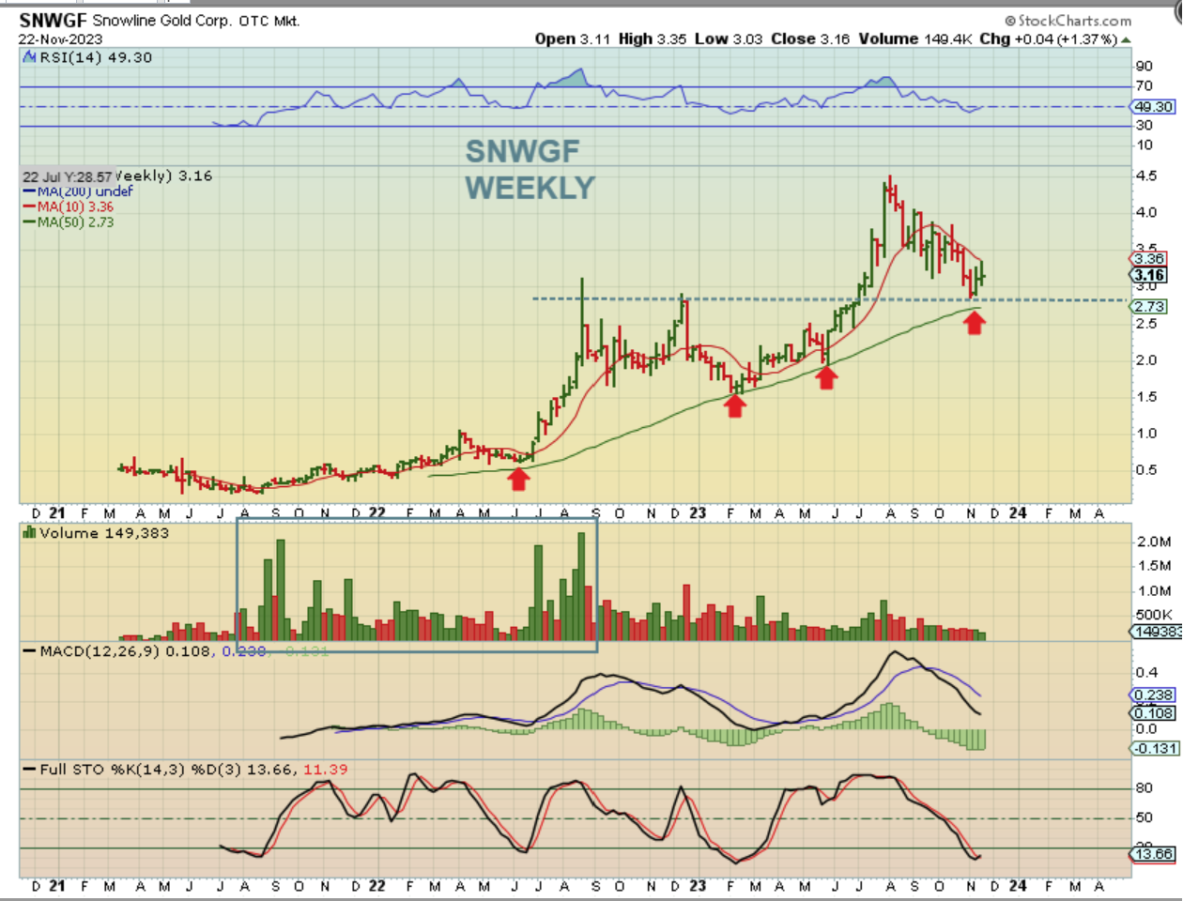Image resolution: width=1183 pixels, height=901 pixels.
Task: Click the 90 level on the RSI axis
Action: 1145,67
